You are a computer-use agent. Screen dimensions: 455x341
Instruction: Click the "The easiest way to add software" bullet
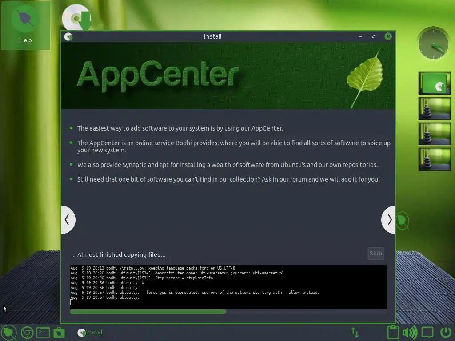click(x=180, y=128)
